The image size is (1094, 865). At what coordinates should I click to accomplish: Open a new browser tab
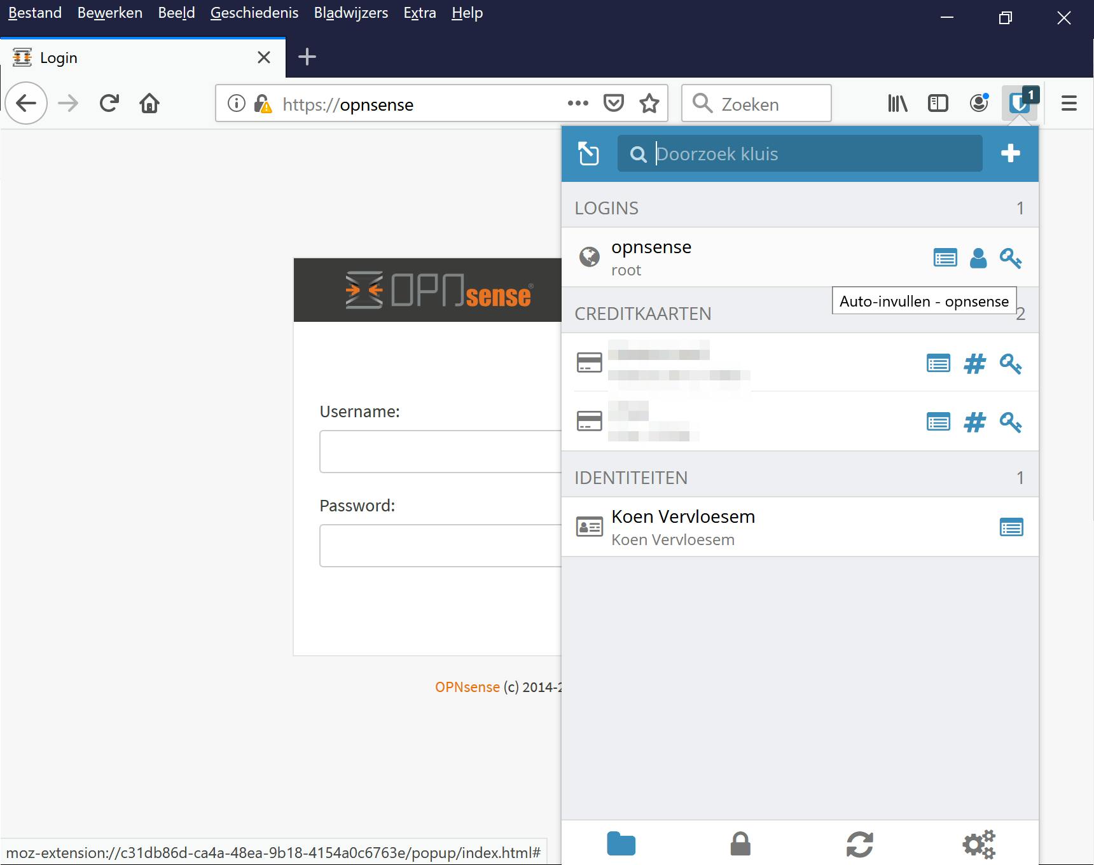(307, 57)
